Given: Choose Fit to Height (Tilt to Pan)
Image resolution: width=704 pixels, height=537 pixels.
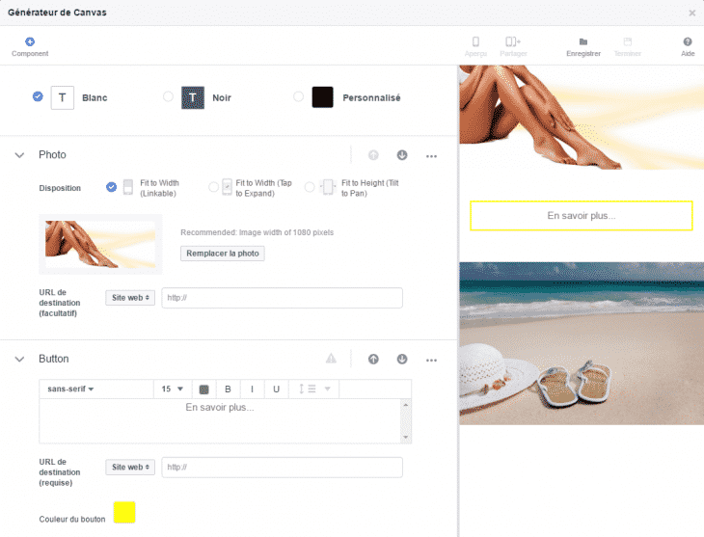Looking at the screenshot, I should click(x=309, y=187).
